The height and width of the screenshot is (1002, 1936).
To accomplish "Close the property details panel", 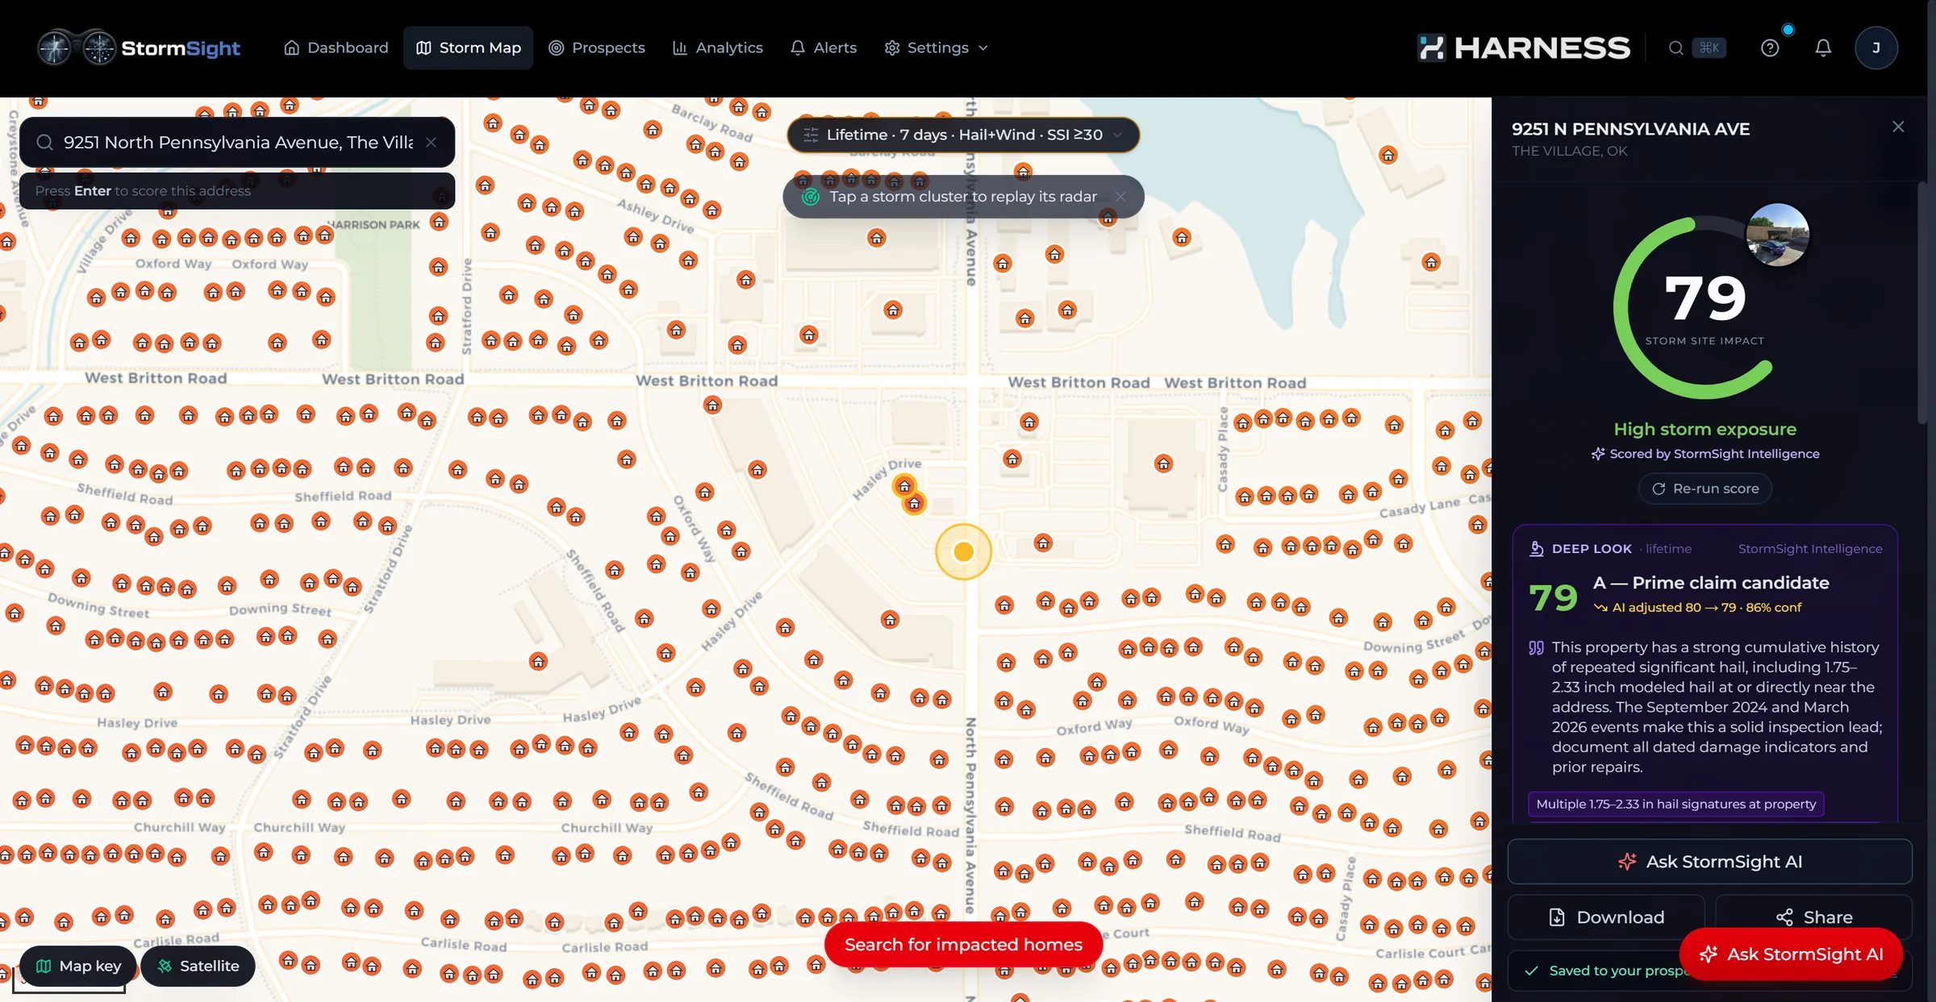I will pyautogui.click(x=1898, y=127).
